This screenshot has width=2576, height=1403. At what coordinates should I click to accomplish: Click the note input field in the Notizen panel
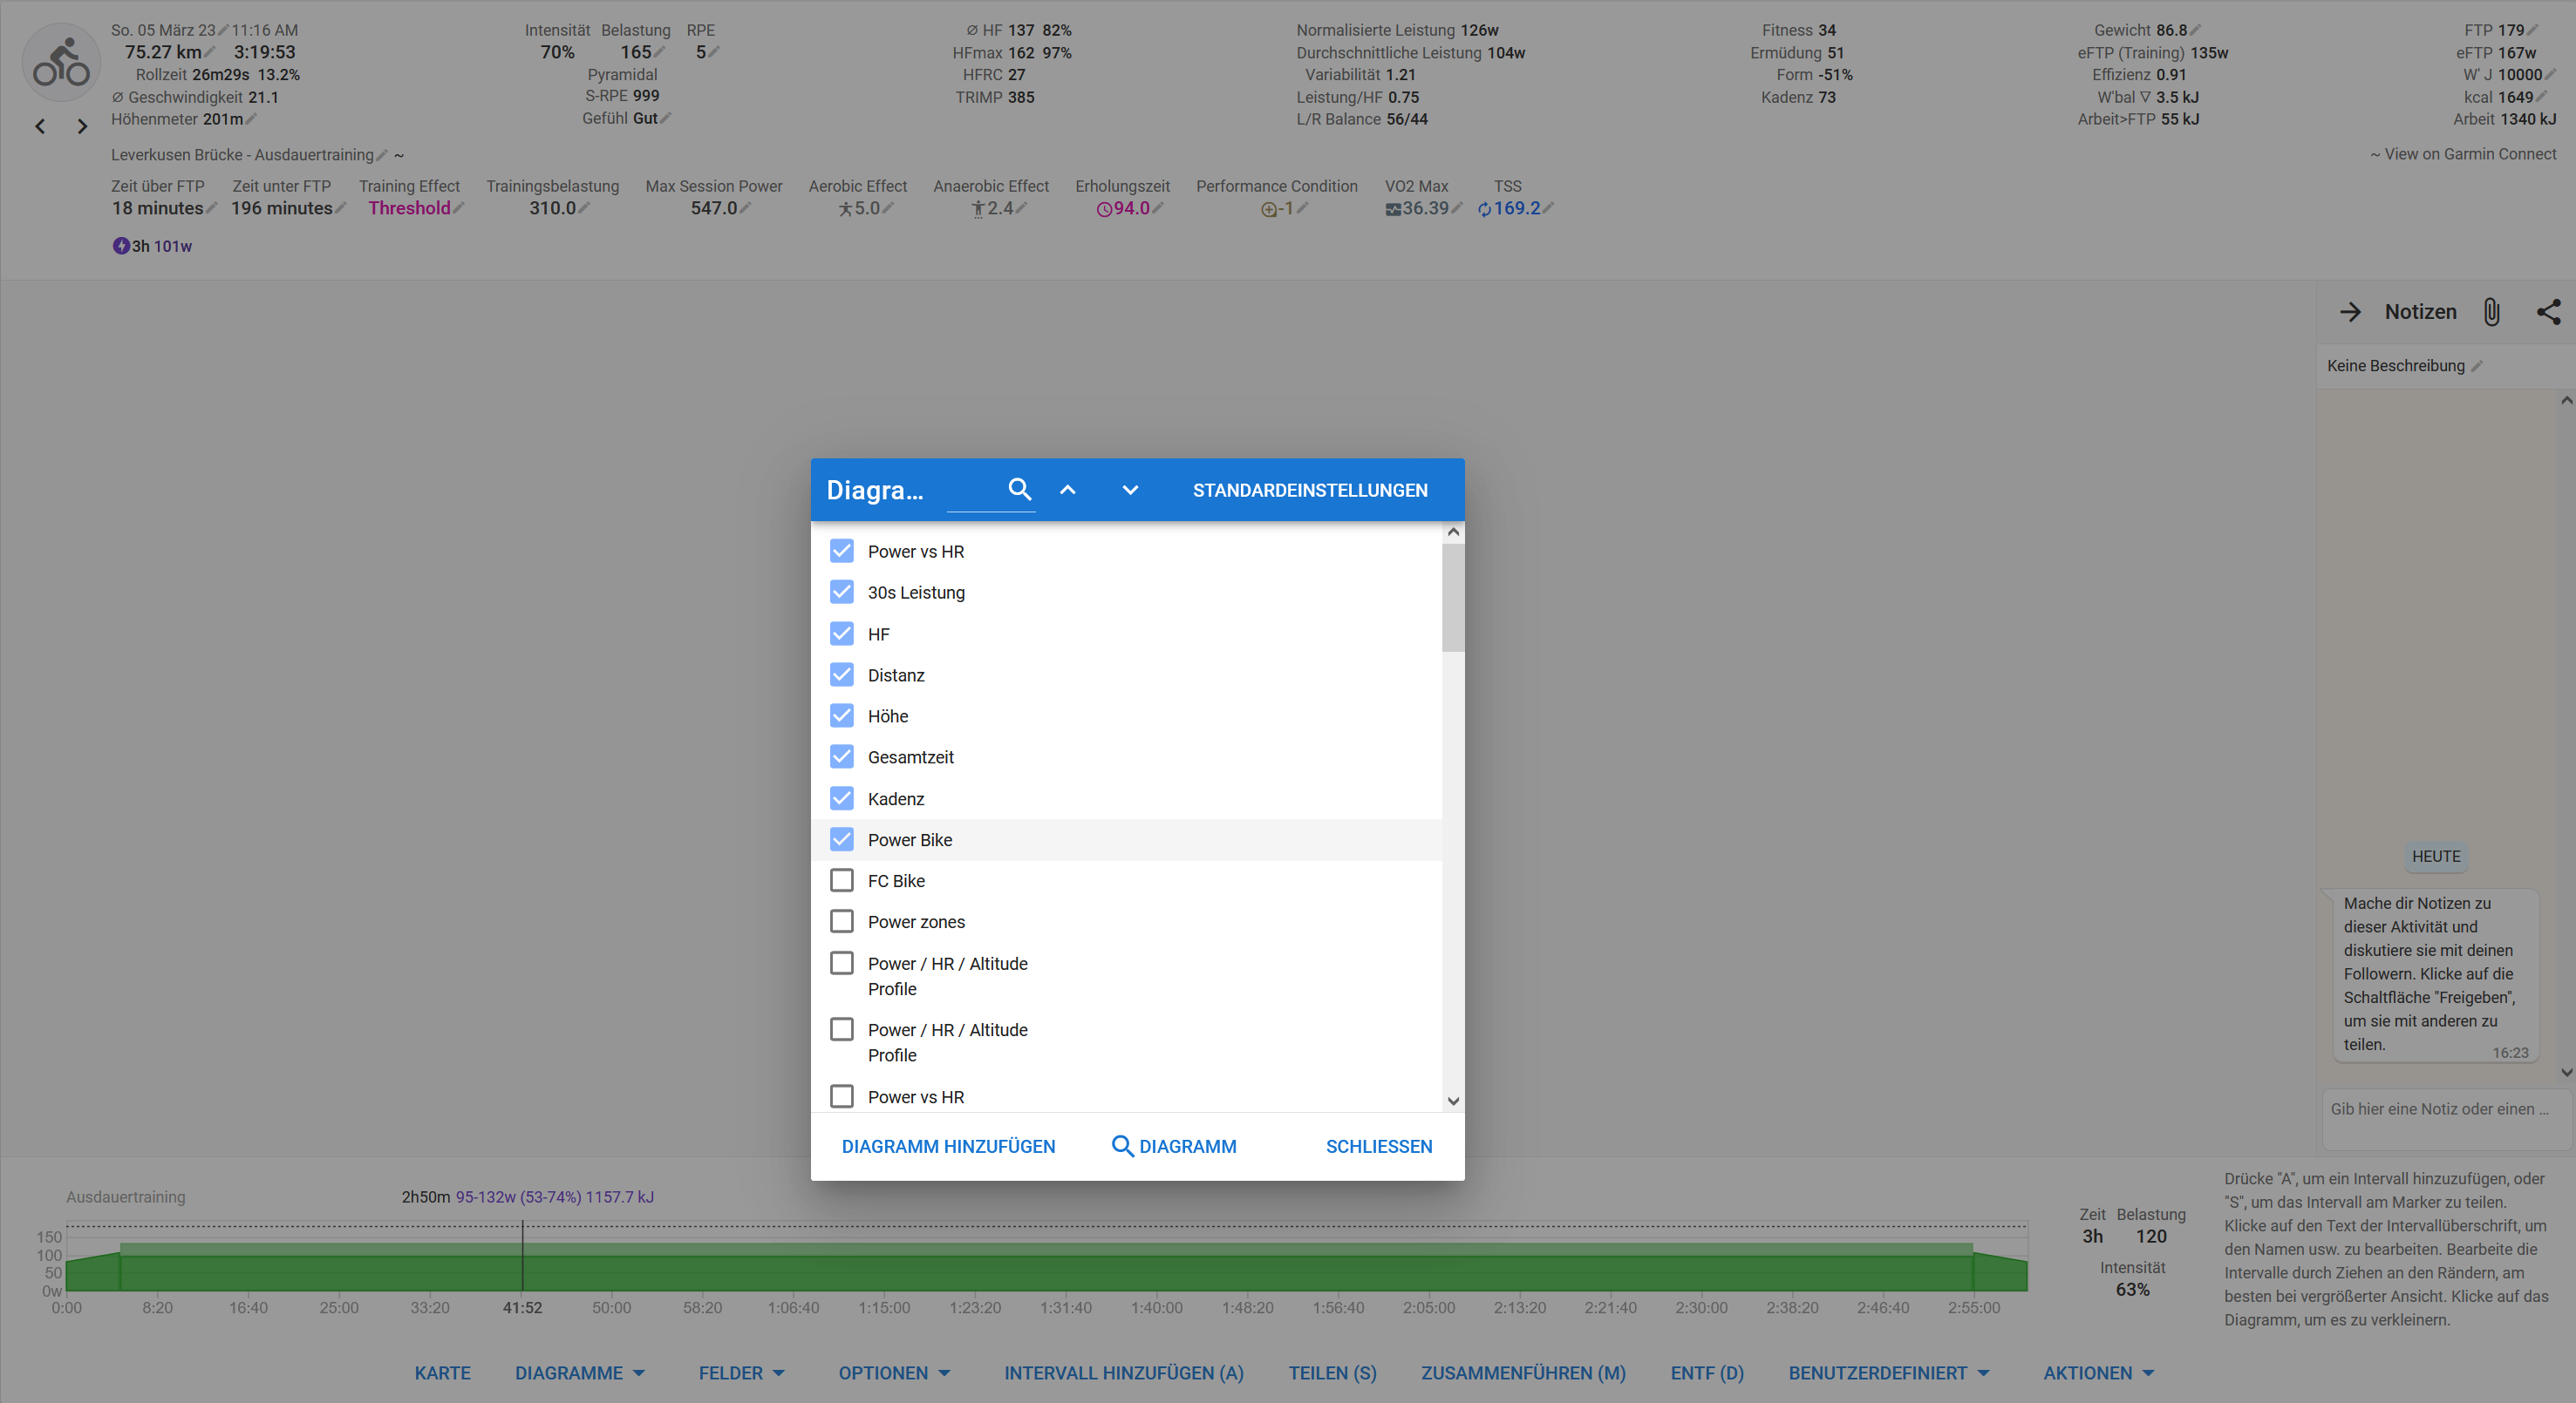2445,1119
